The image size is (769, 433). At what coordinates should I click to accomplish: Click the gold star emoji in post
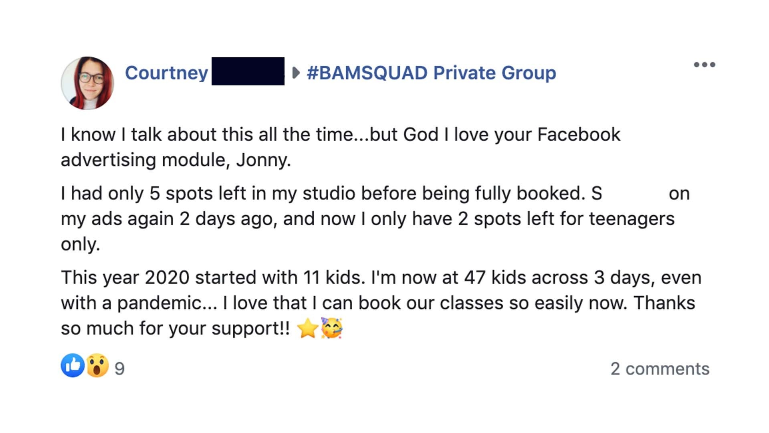(x=308, y=328)
